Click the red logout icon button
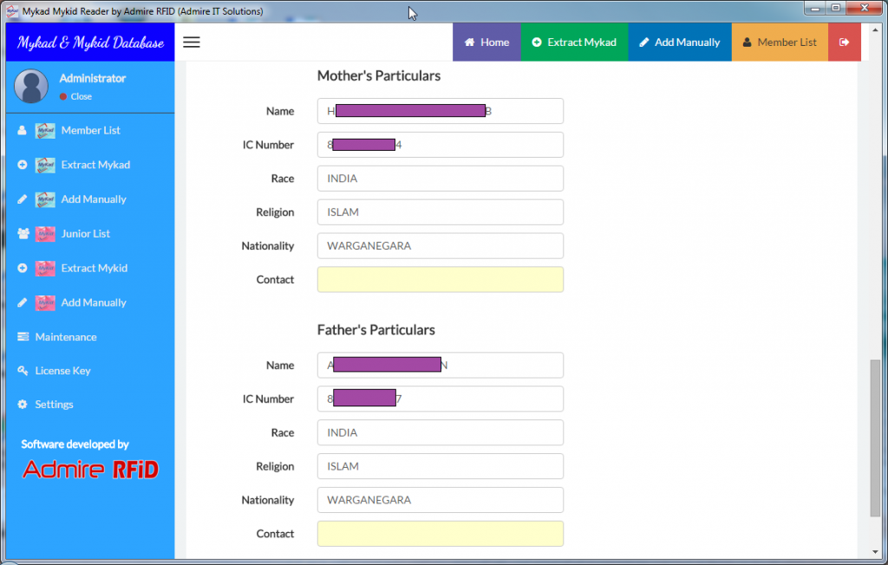 [x=844, y=42]
